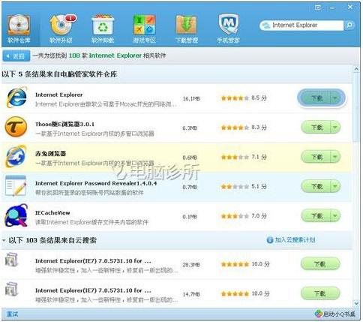363x322 pixels.
Task: Select the Internet Explorer title text
Action: [59, 95]
